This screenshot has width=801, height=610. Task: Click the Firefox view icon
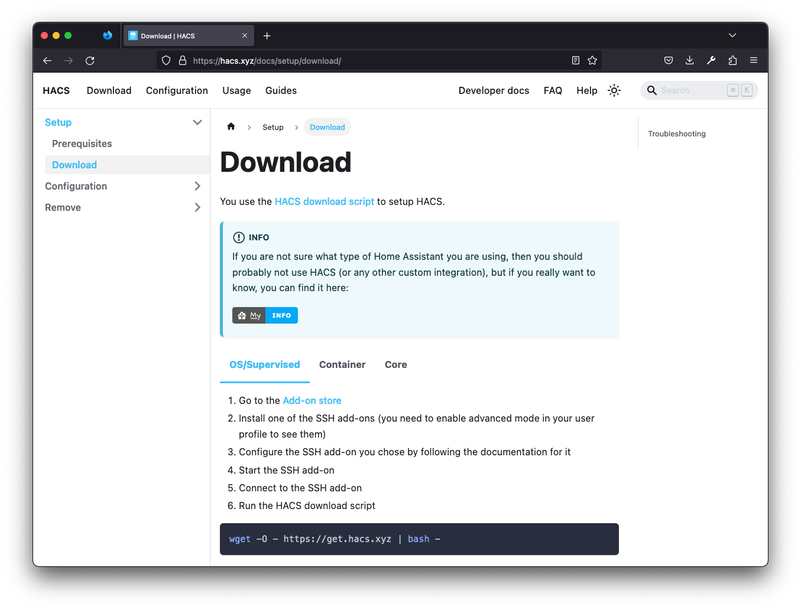[108, 35]
